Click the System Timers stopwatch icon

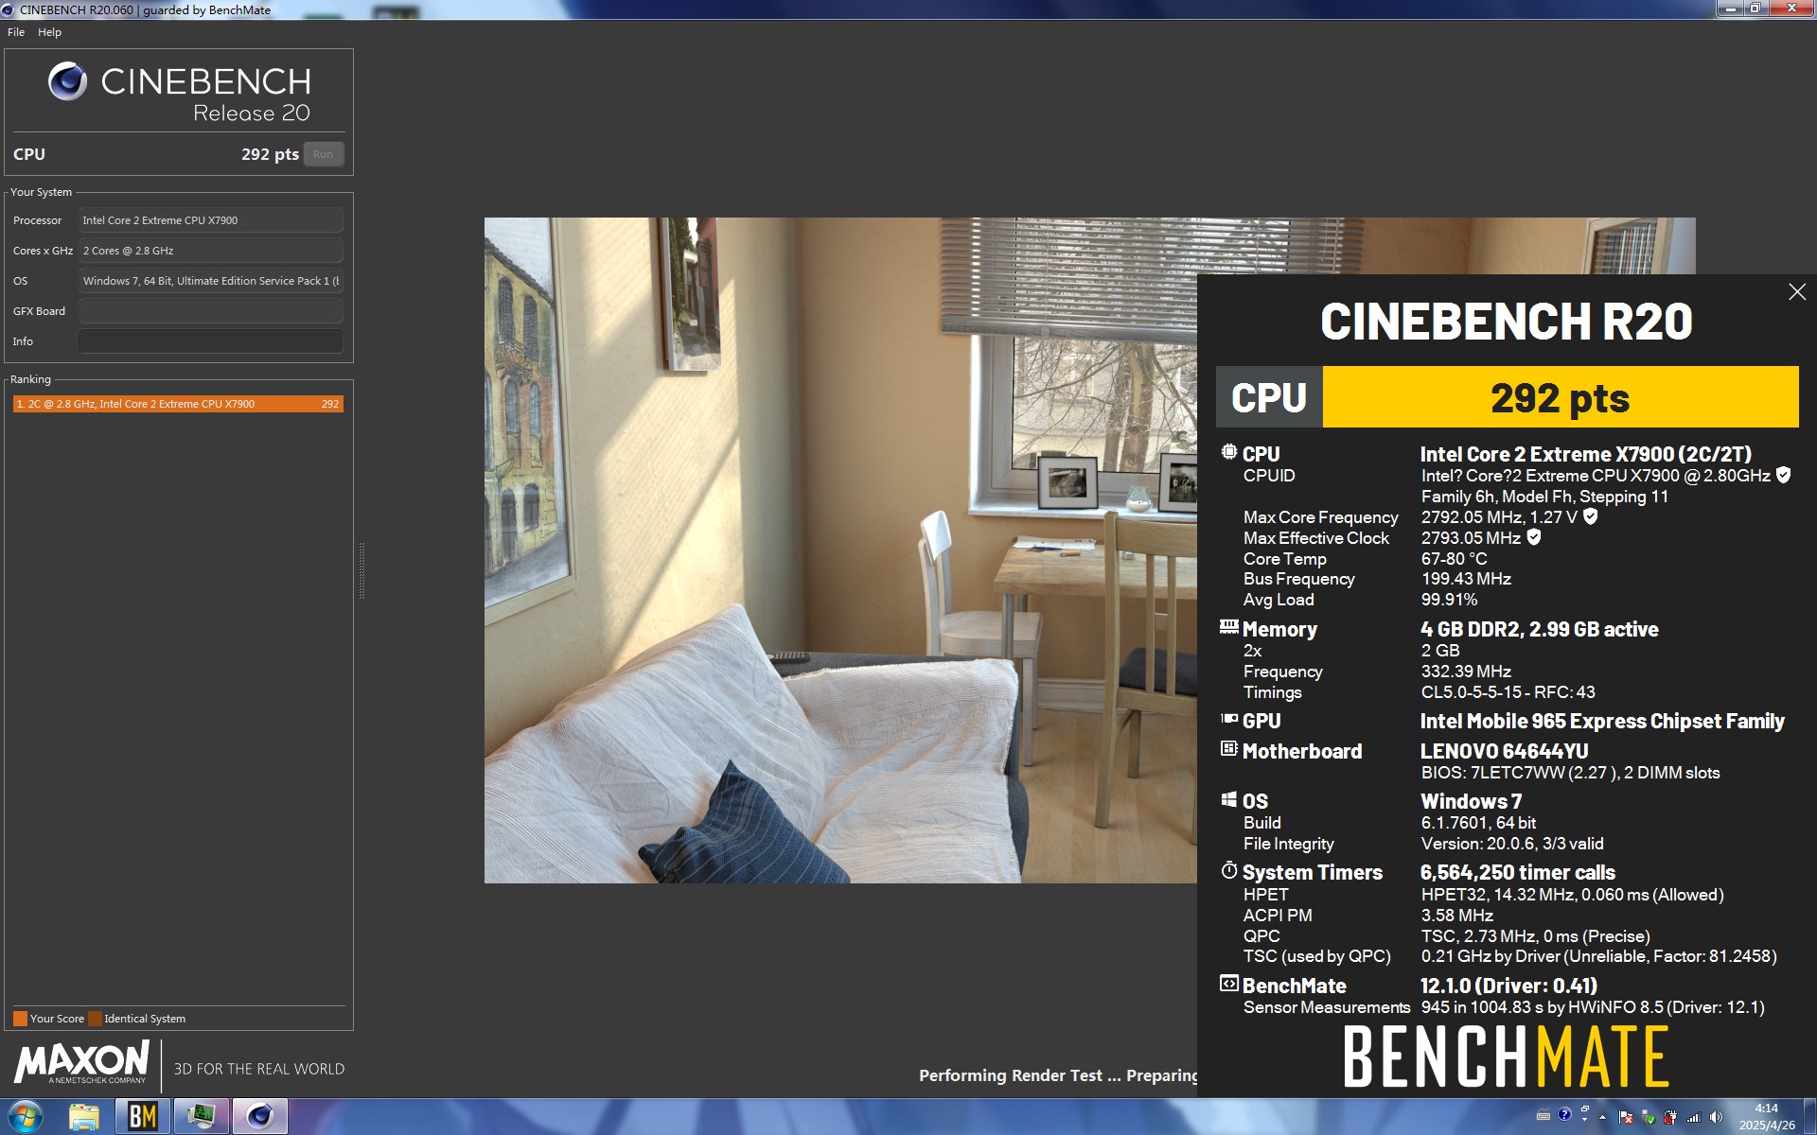click(x=1228, y=870)
